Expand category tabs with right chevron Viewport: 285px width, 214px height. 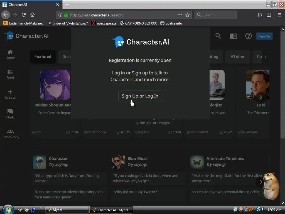pos(266,57)
